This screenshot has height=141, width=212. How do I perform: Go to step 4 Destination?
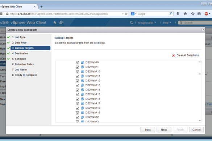(20, 54)
